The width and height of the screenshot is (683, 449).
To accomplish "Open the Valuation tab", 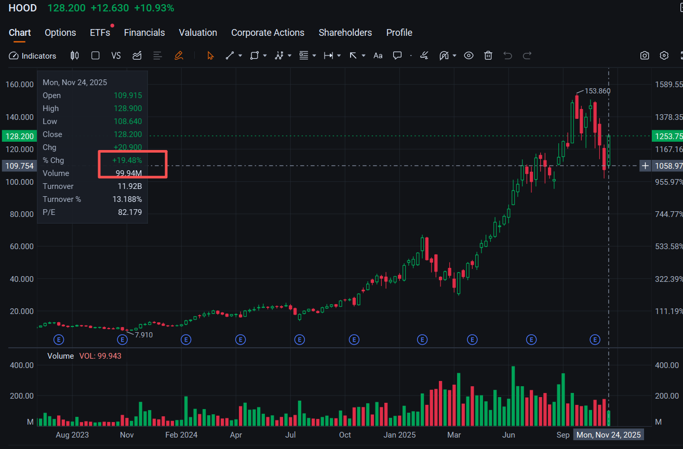I will (x=198, y=33).
